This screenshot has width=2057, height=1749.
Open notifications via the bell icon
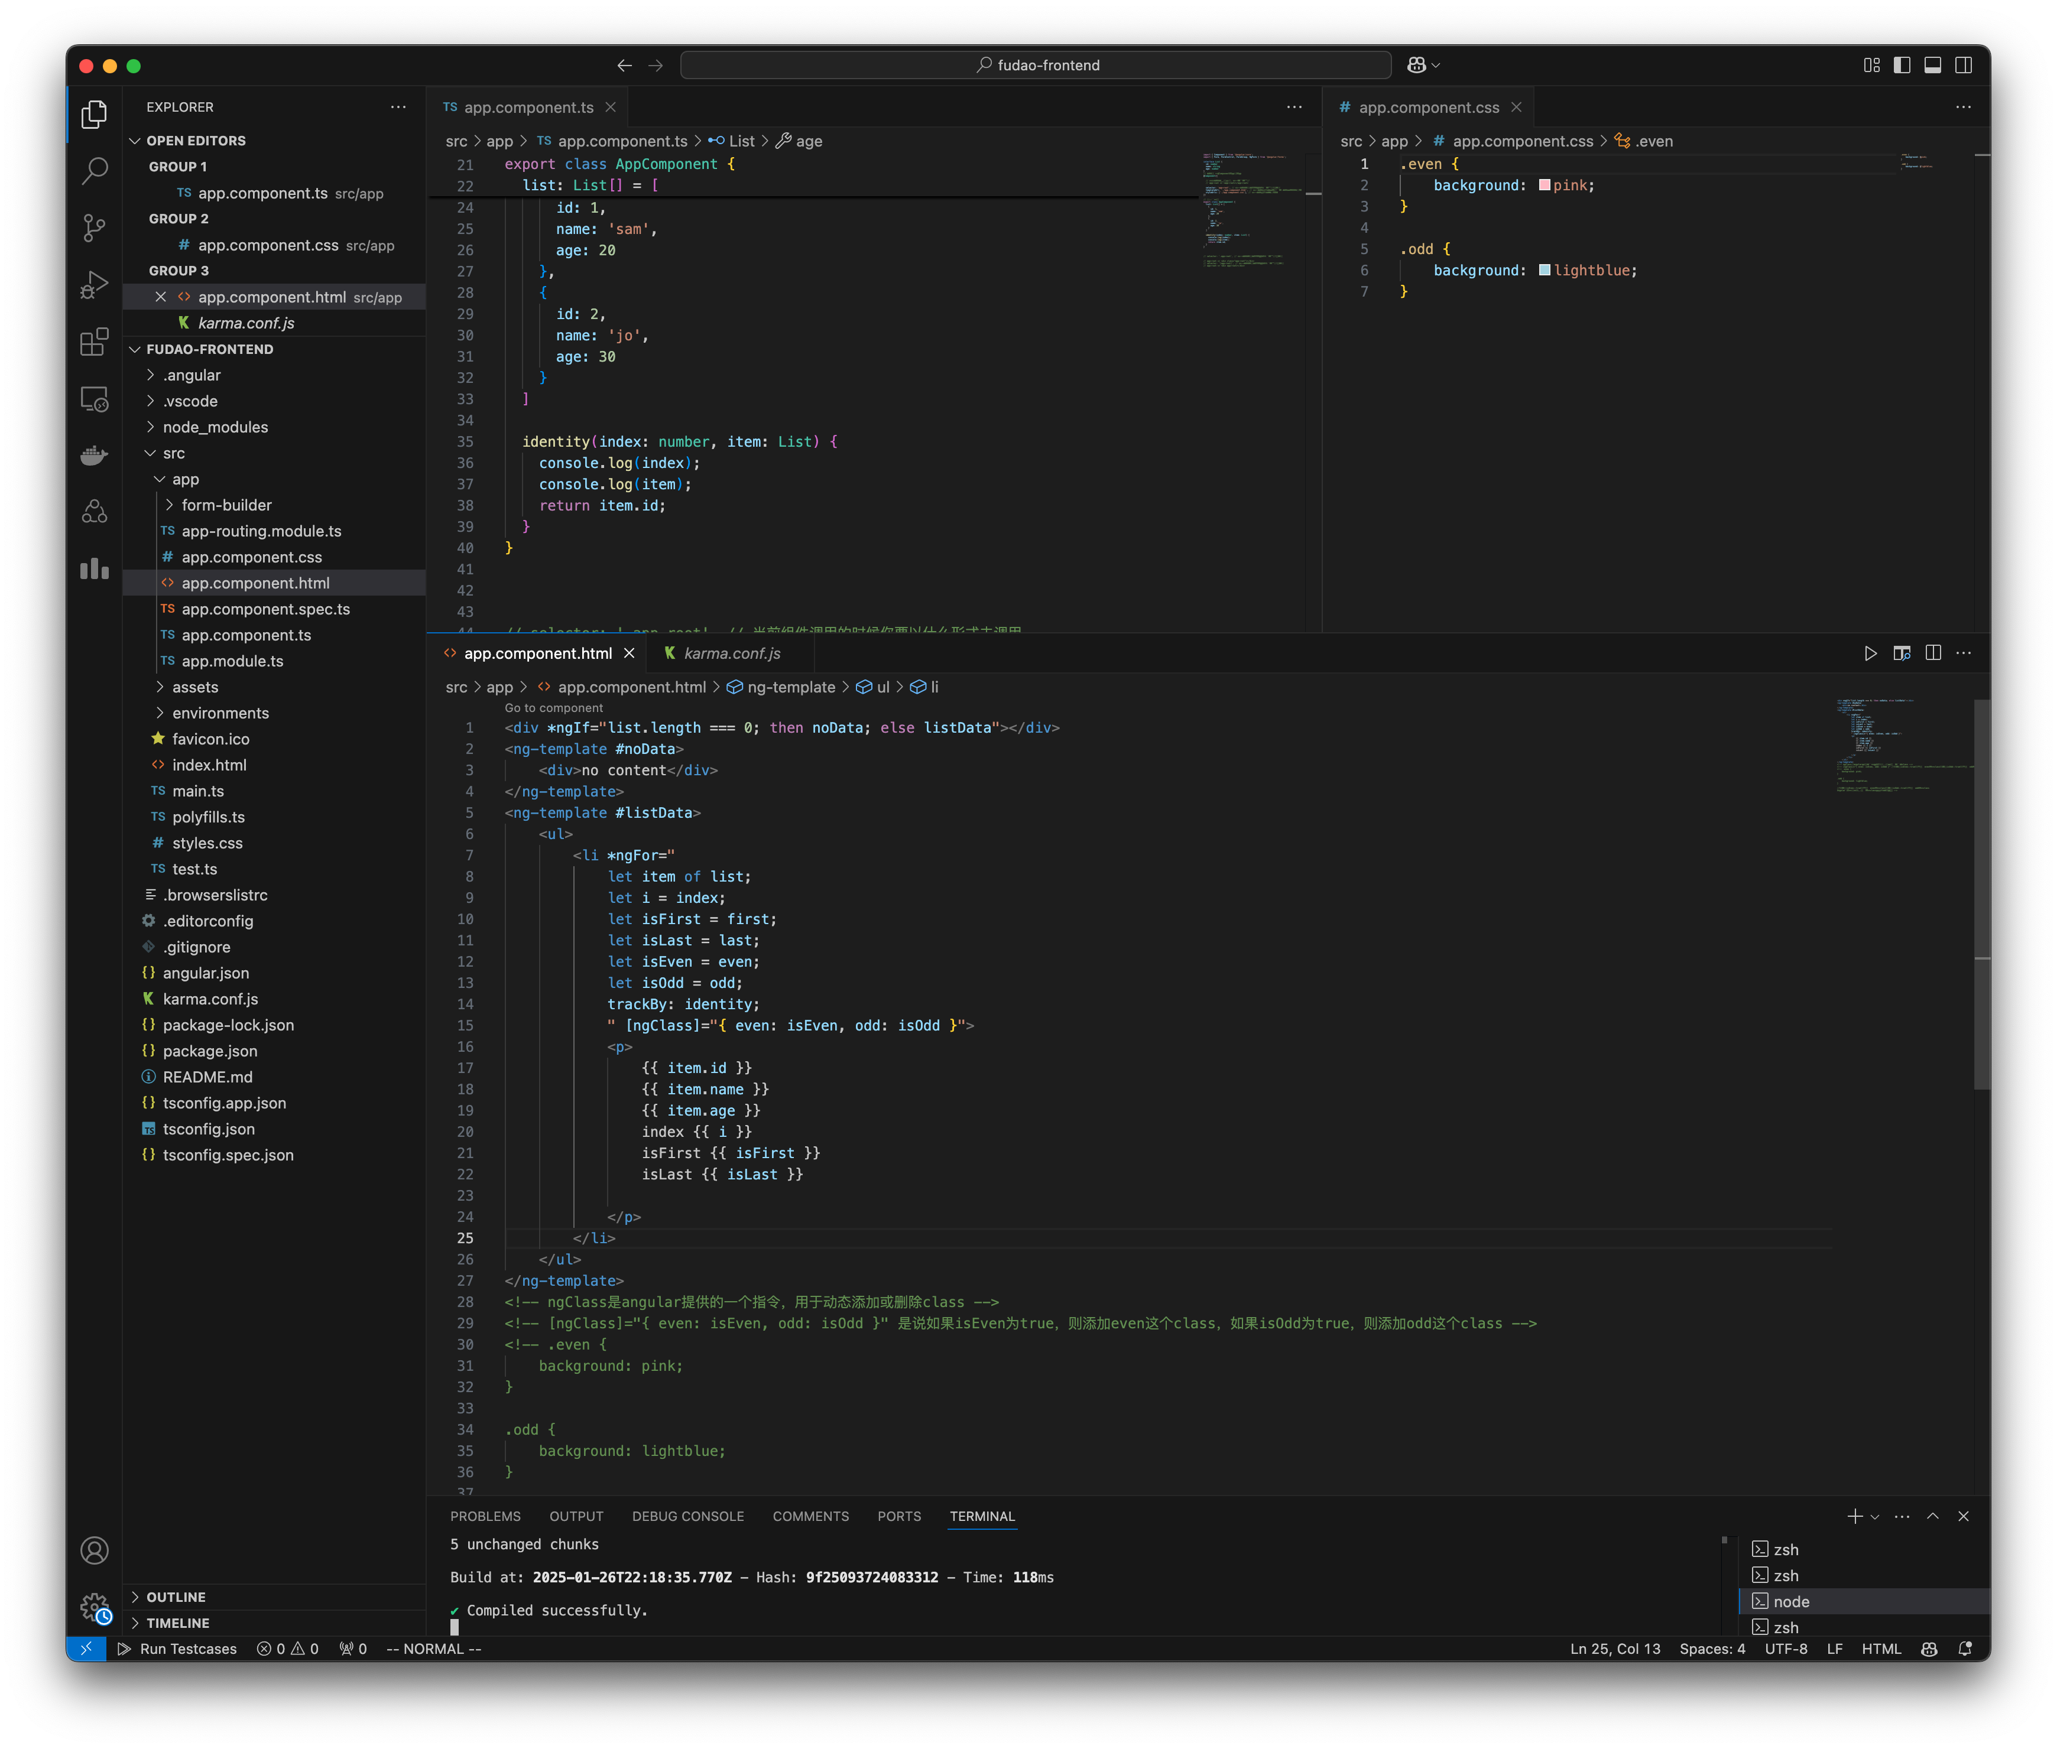coord(1965,1649)
